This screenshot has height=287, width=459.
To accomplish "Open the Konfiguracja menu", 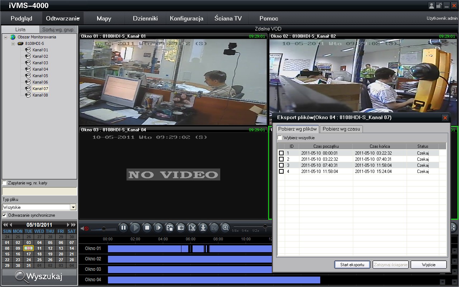I will pos(186,18).
